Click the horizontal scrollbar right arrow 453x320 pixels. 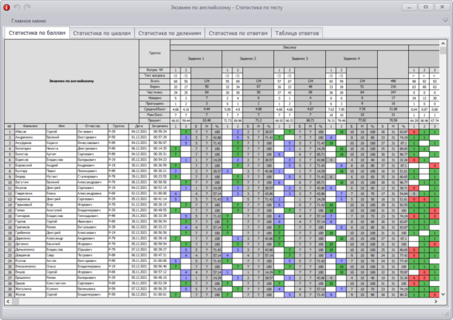[x=436, y=301]
